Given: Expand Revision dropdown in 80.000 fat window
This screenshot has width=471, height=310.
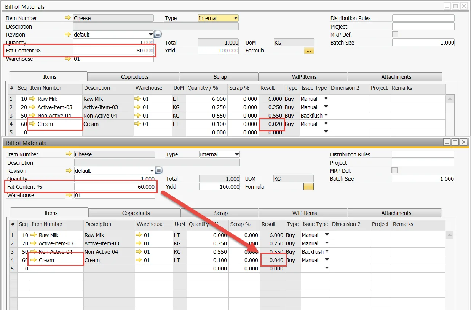Looking at the screenshot, I should (x=151, y=34).
